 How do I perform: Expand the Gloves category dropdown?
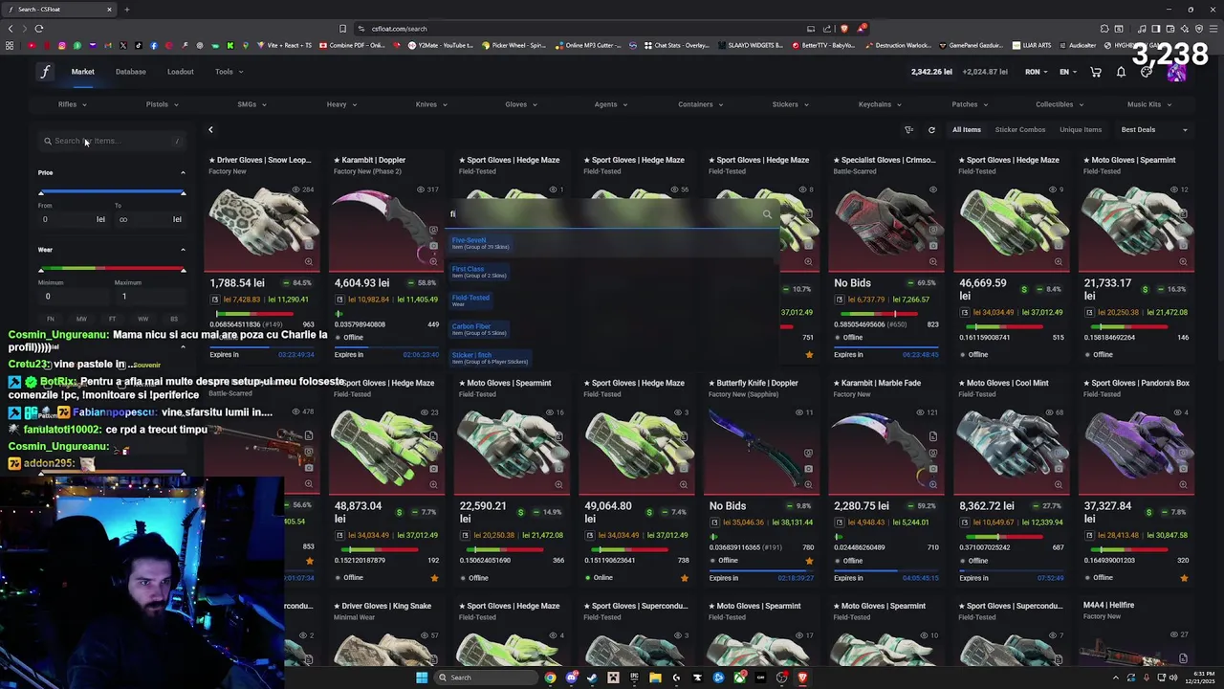click(x=520, y=104)
